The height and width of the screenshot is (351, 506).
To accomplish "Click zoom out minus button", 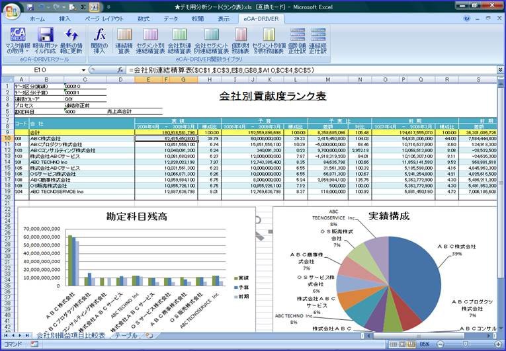I will click(x=440, y=344).
